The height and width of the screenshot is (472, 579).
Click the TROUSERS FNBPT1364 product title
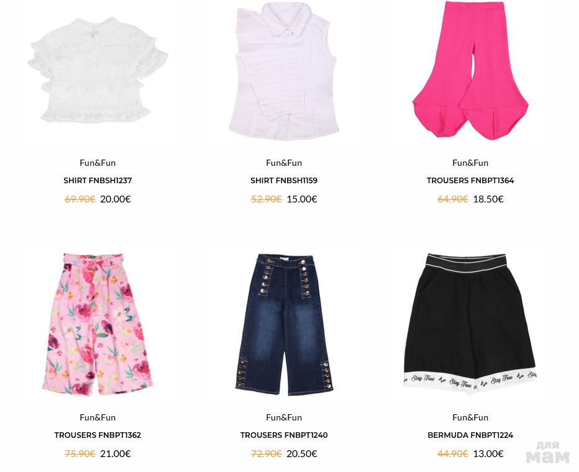[470, 181]
